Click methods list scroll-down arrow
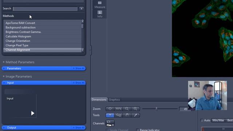 click(x=83, y=50)
